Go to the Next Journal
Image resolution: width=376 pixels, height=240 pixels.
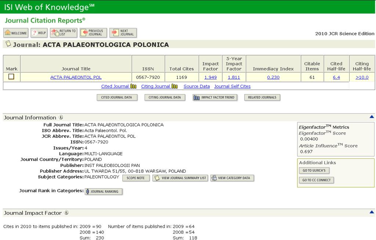tap(123, 33)
